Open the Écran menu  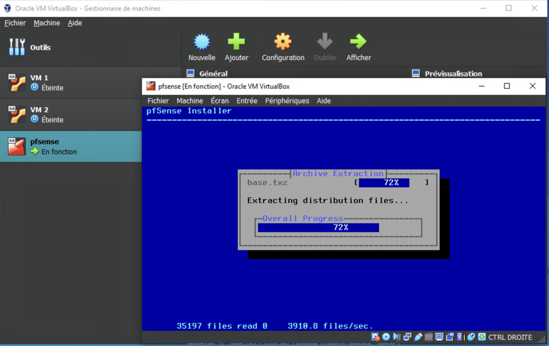tap(219, 101)
